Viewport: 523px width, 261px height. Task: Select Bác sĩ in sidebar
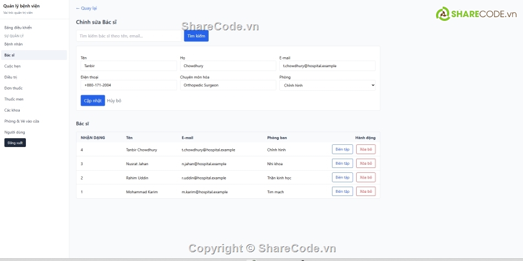tap(34, 55)
